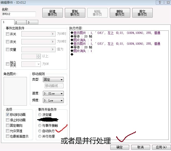Viewport: 171px width, 151px height.
Task: Select the 并行处理 trigger radio button
Action: (x=40, y=136)
